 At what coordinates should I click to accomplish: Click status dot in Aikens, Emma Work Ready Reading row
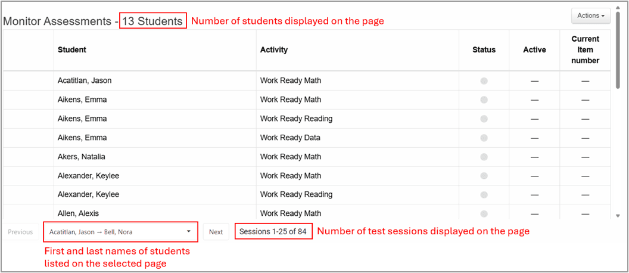pos(484,119)
